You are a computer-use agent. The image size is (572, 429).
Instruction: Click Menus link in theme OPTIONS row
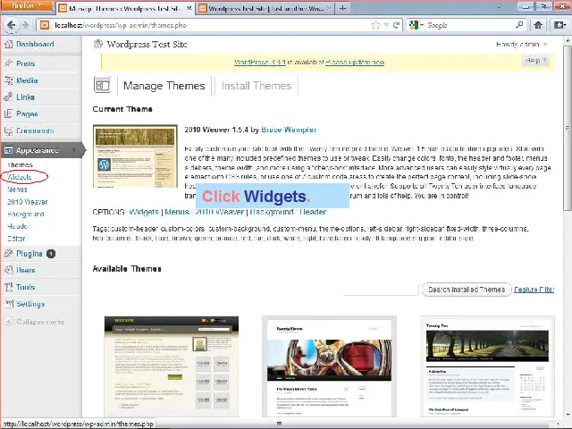pos(177,212)
